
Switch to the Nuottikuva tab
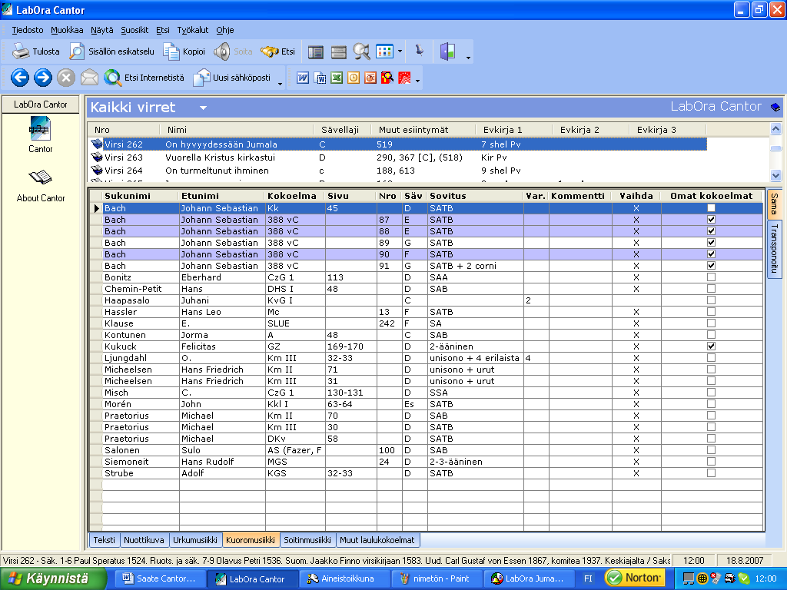(144, 540)
